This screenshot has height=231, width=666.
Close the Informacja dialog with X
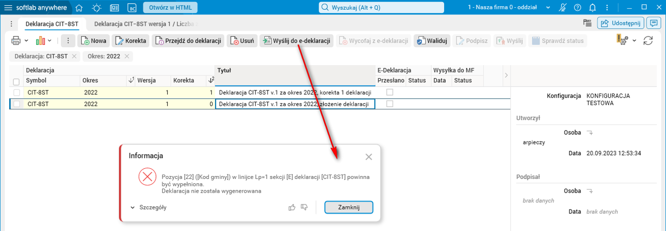click(x=369, y=157)
